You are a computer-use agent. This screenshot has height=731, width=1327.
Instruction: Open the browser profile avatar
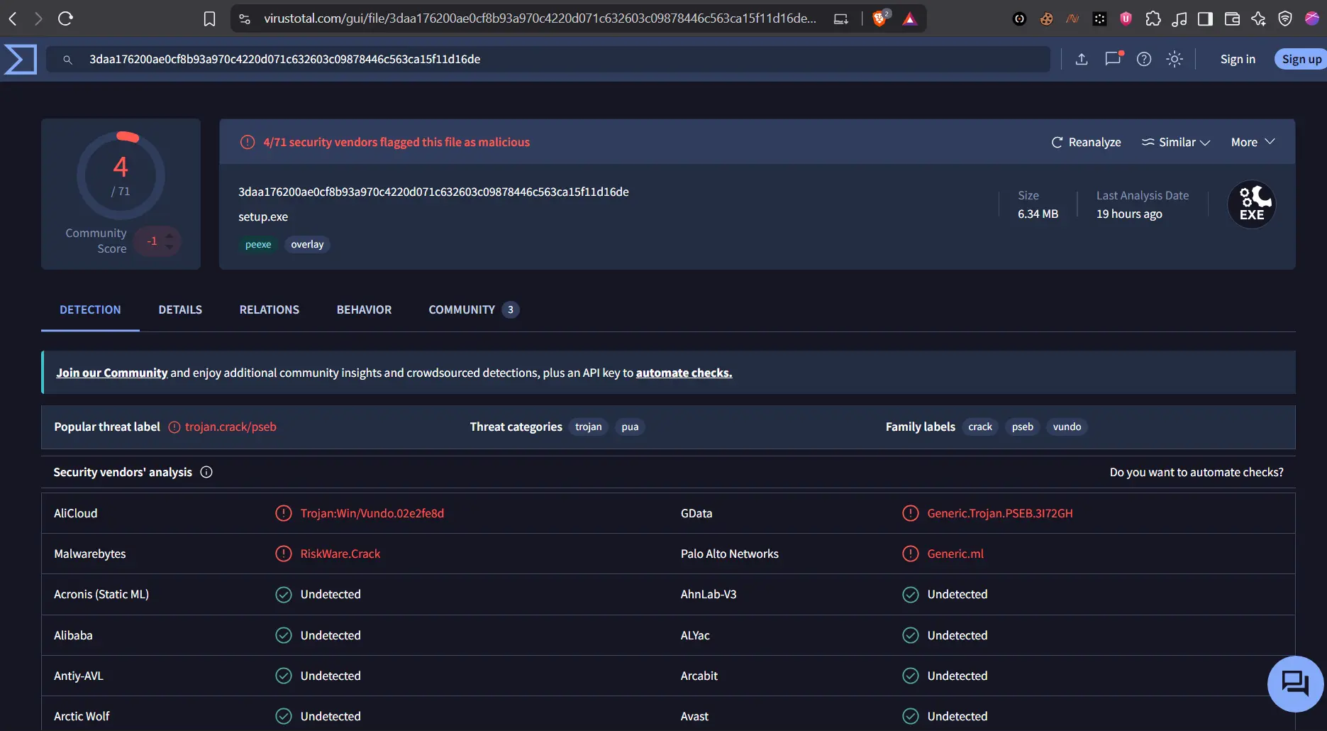pos(1311,18)
